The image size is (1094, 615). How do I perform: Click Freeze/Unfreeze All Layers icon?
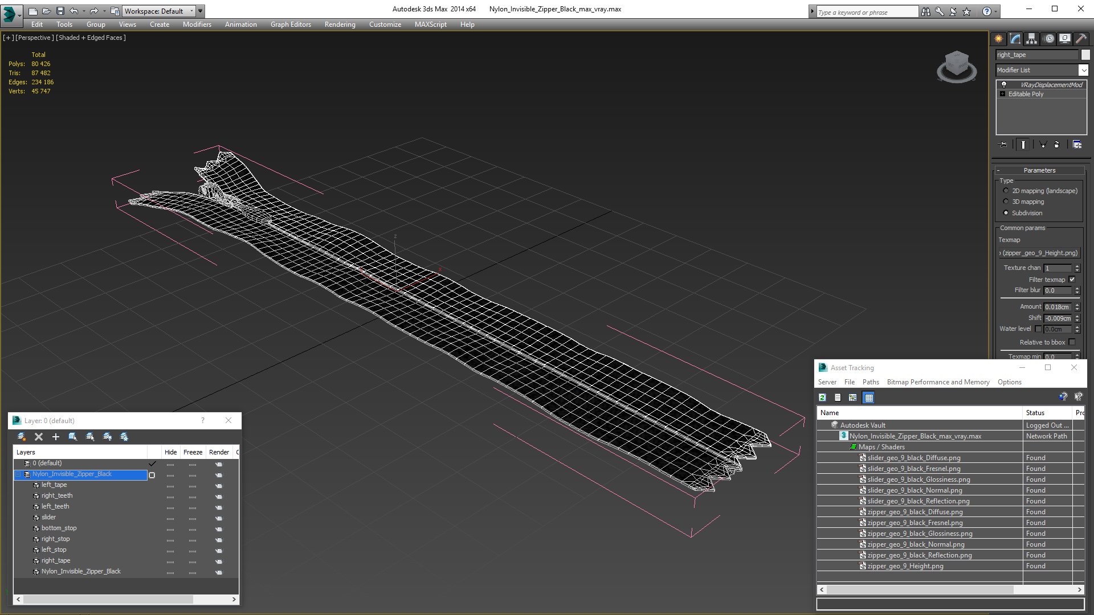pyautogui.click(x=124, y=437)
